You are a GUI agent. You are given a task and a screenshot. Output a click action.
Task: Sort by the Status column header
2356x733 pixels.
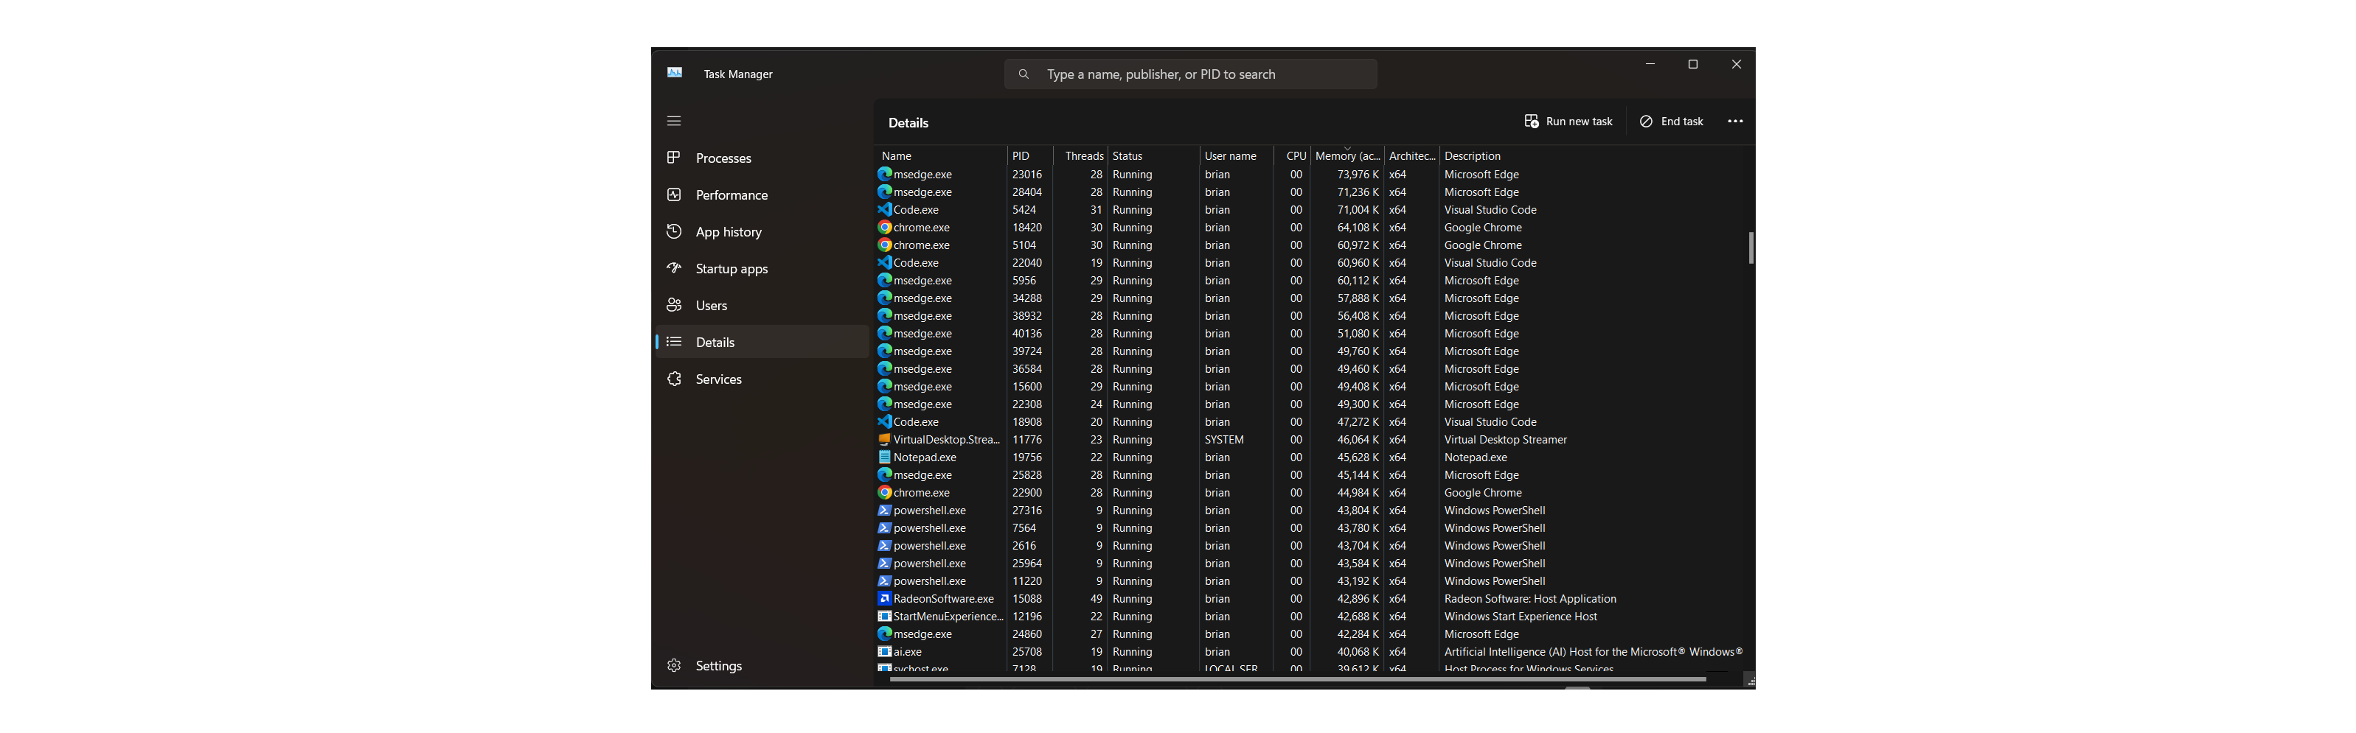point(1153,155)
